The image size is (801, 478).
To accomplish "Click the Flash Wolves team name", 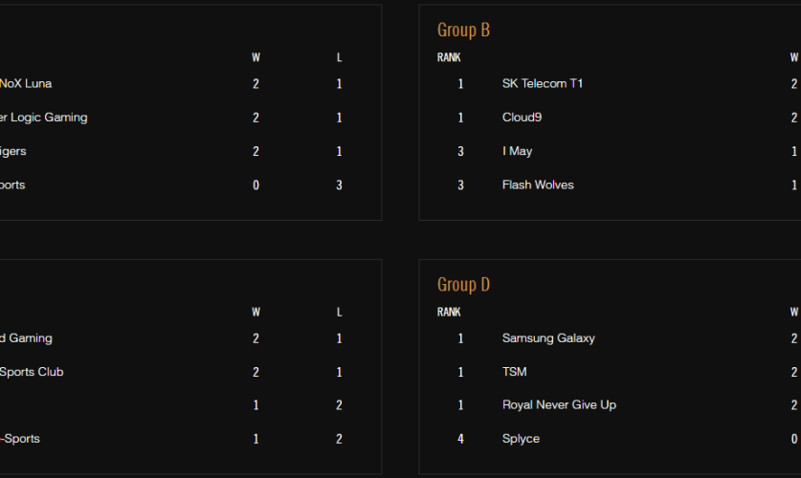I will pyautogui.click(x=538, y=185).
